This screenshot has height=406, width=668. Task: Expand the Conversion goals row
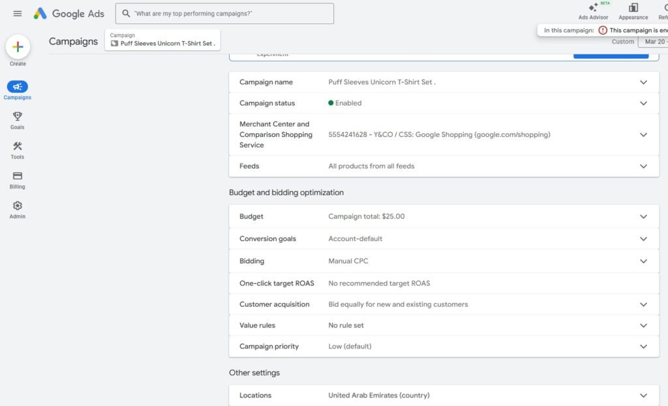coord(444,239)
